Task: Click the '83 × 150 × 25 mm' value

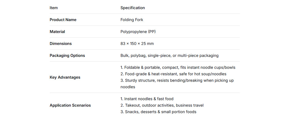Action: click(137, 44)
